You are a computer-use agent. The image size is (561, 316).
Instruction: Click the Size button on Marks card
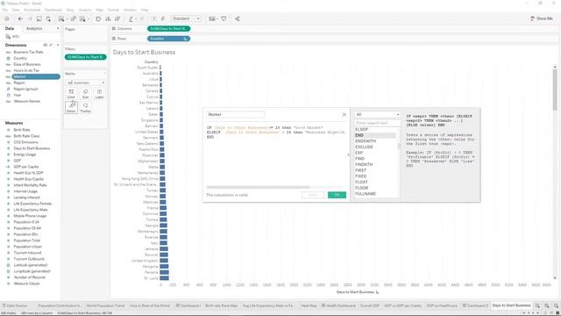(86, 94)
